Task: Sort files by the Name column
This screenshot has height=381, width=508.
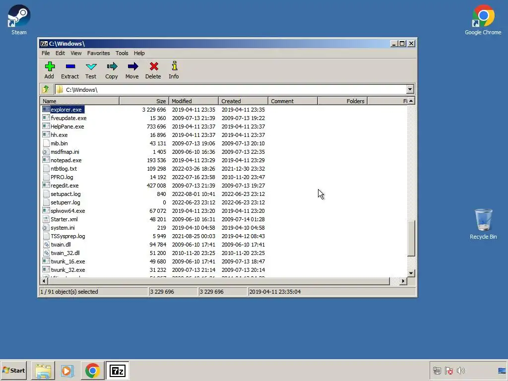Action: [x=80, y=101]
